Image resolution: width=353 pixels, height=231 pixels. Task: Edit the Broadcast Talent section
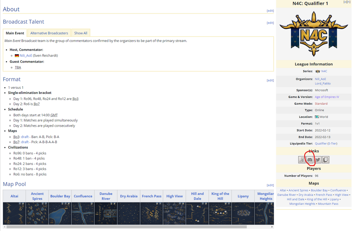click(270, 23)
